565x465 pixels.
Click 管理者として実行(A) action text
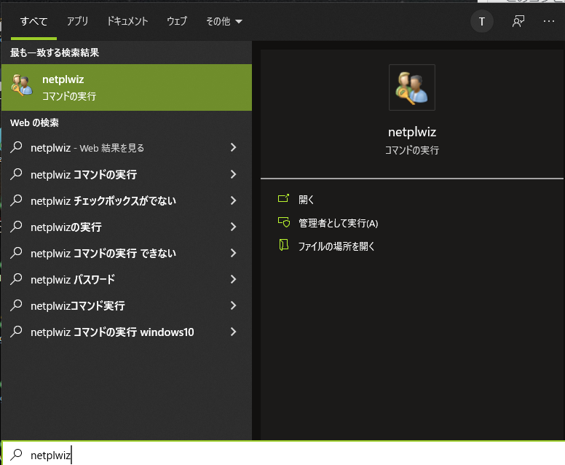(x=338, y=223)
